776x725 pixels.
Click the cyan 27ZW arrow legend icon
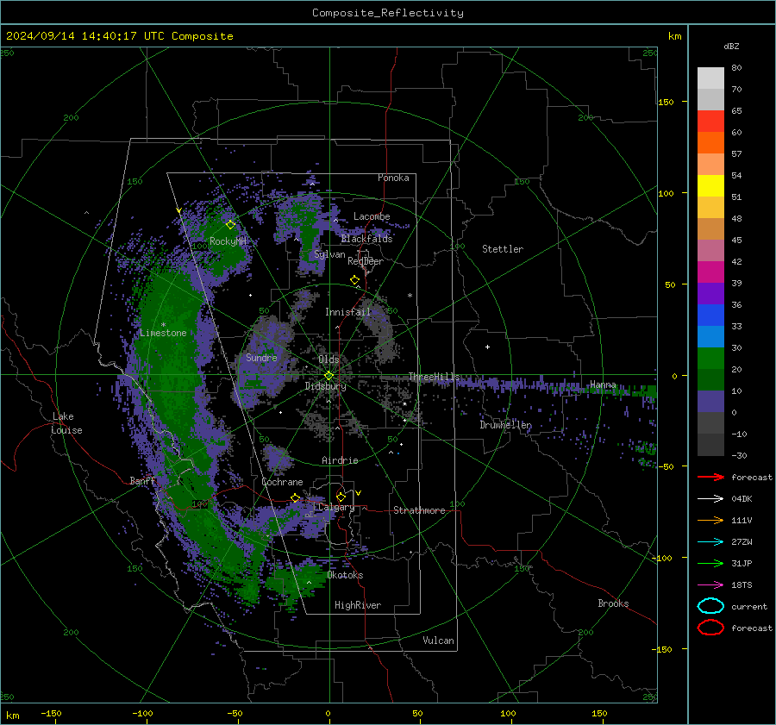[x=710, y=542]
